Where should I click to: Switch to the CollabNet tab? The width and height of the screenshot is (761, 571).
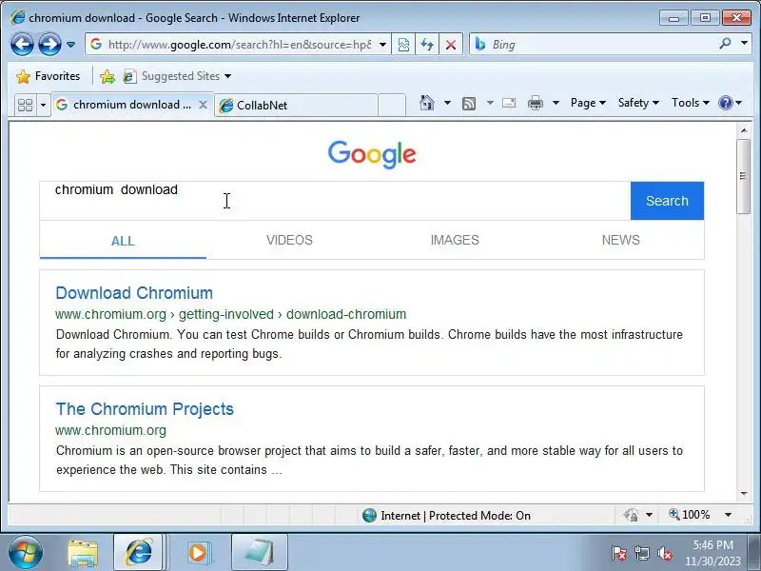[296, 106]
